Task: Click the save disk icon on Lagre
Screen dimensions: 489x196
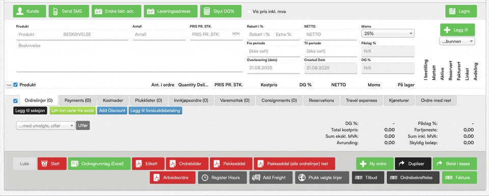Action: (452, 11)
